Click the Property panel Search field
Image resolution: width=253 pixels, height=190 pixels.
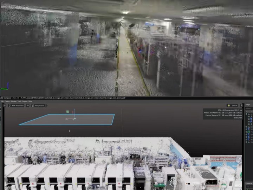(x=249, y=187)
